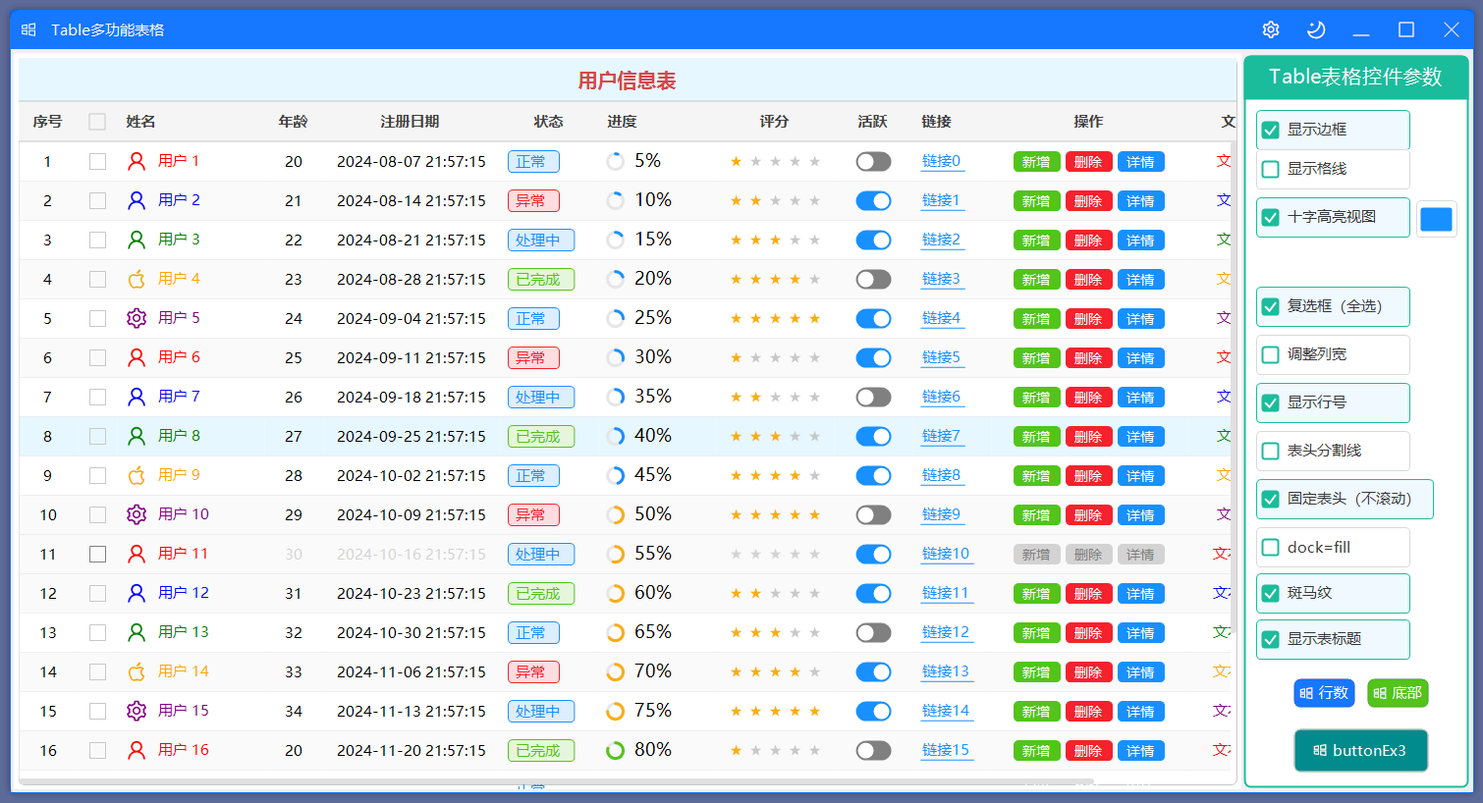The image size is (1483, 803).
Task: Click the green user icon for 用户 13
Action: point(137,632)
